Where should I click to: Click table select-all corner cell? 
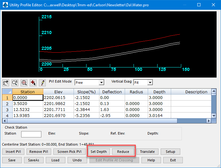(x=7, y=92)
